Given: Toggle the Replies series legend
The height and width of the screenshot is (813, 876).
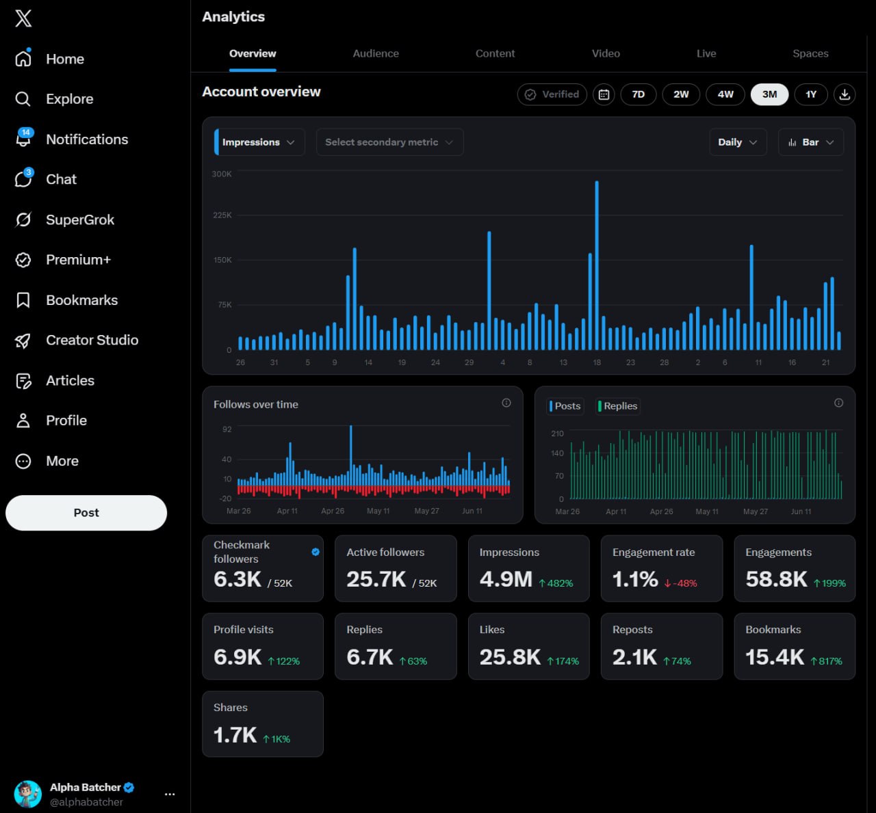Looking at the screenshot, I should coord(618,406).
